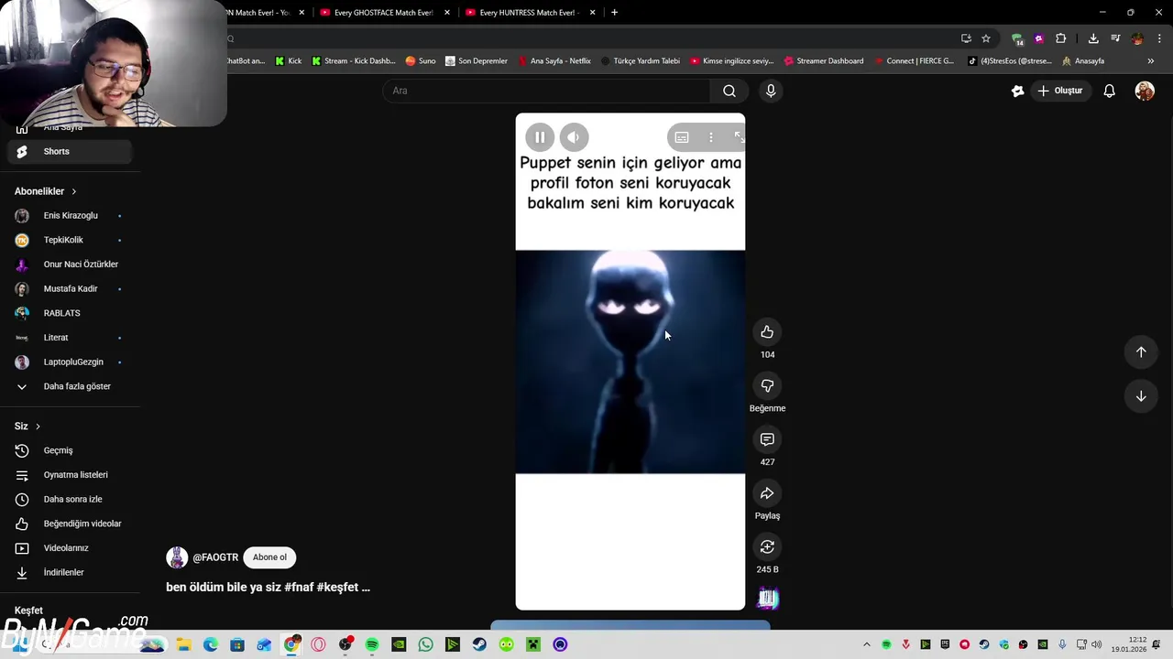Open Son Depremler bookmark

point(477,61)
